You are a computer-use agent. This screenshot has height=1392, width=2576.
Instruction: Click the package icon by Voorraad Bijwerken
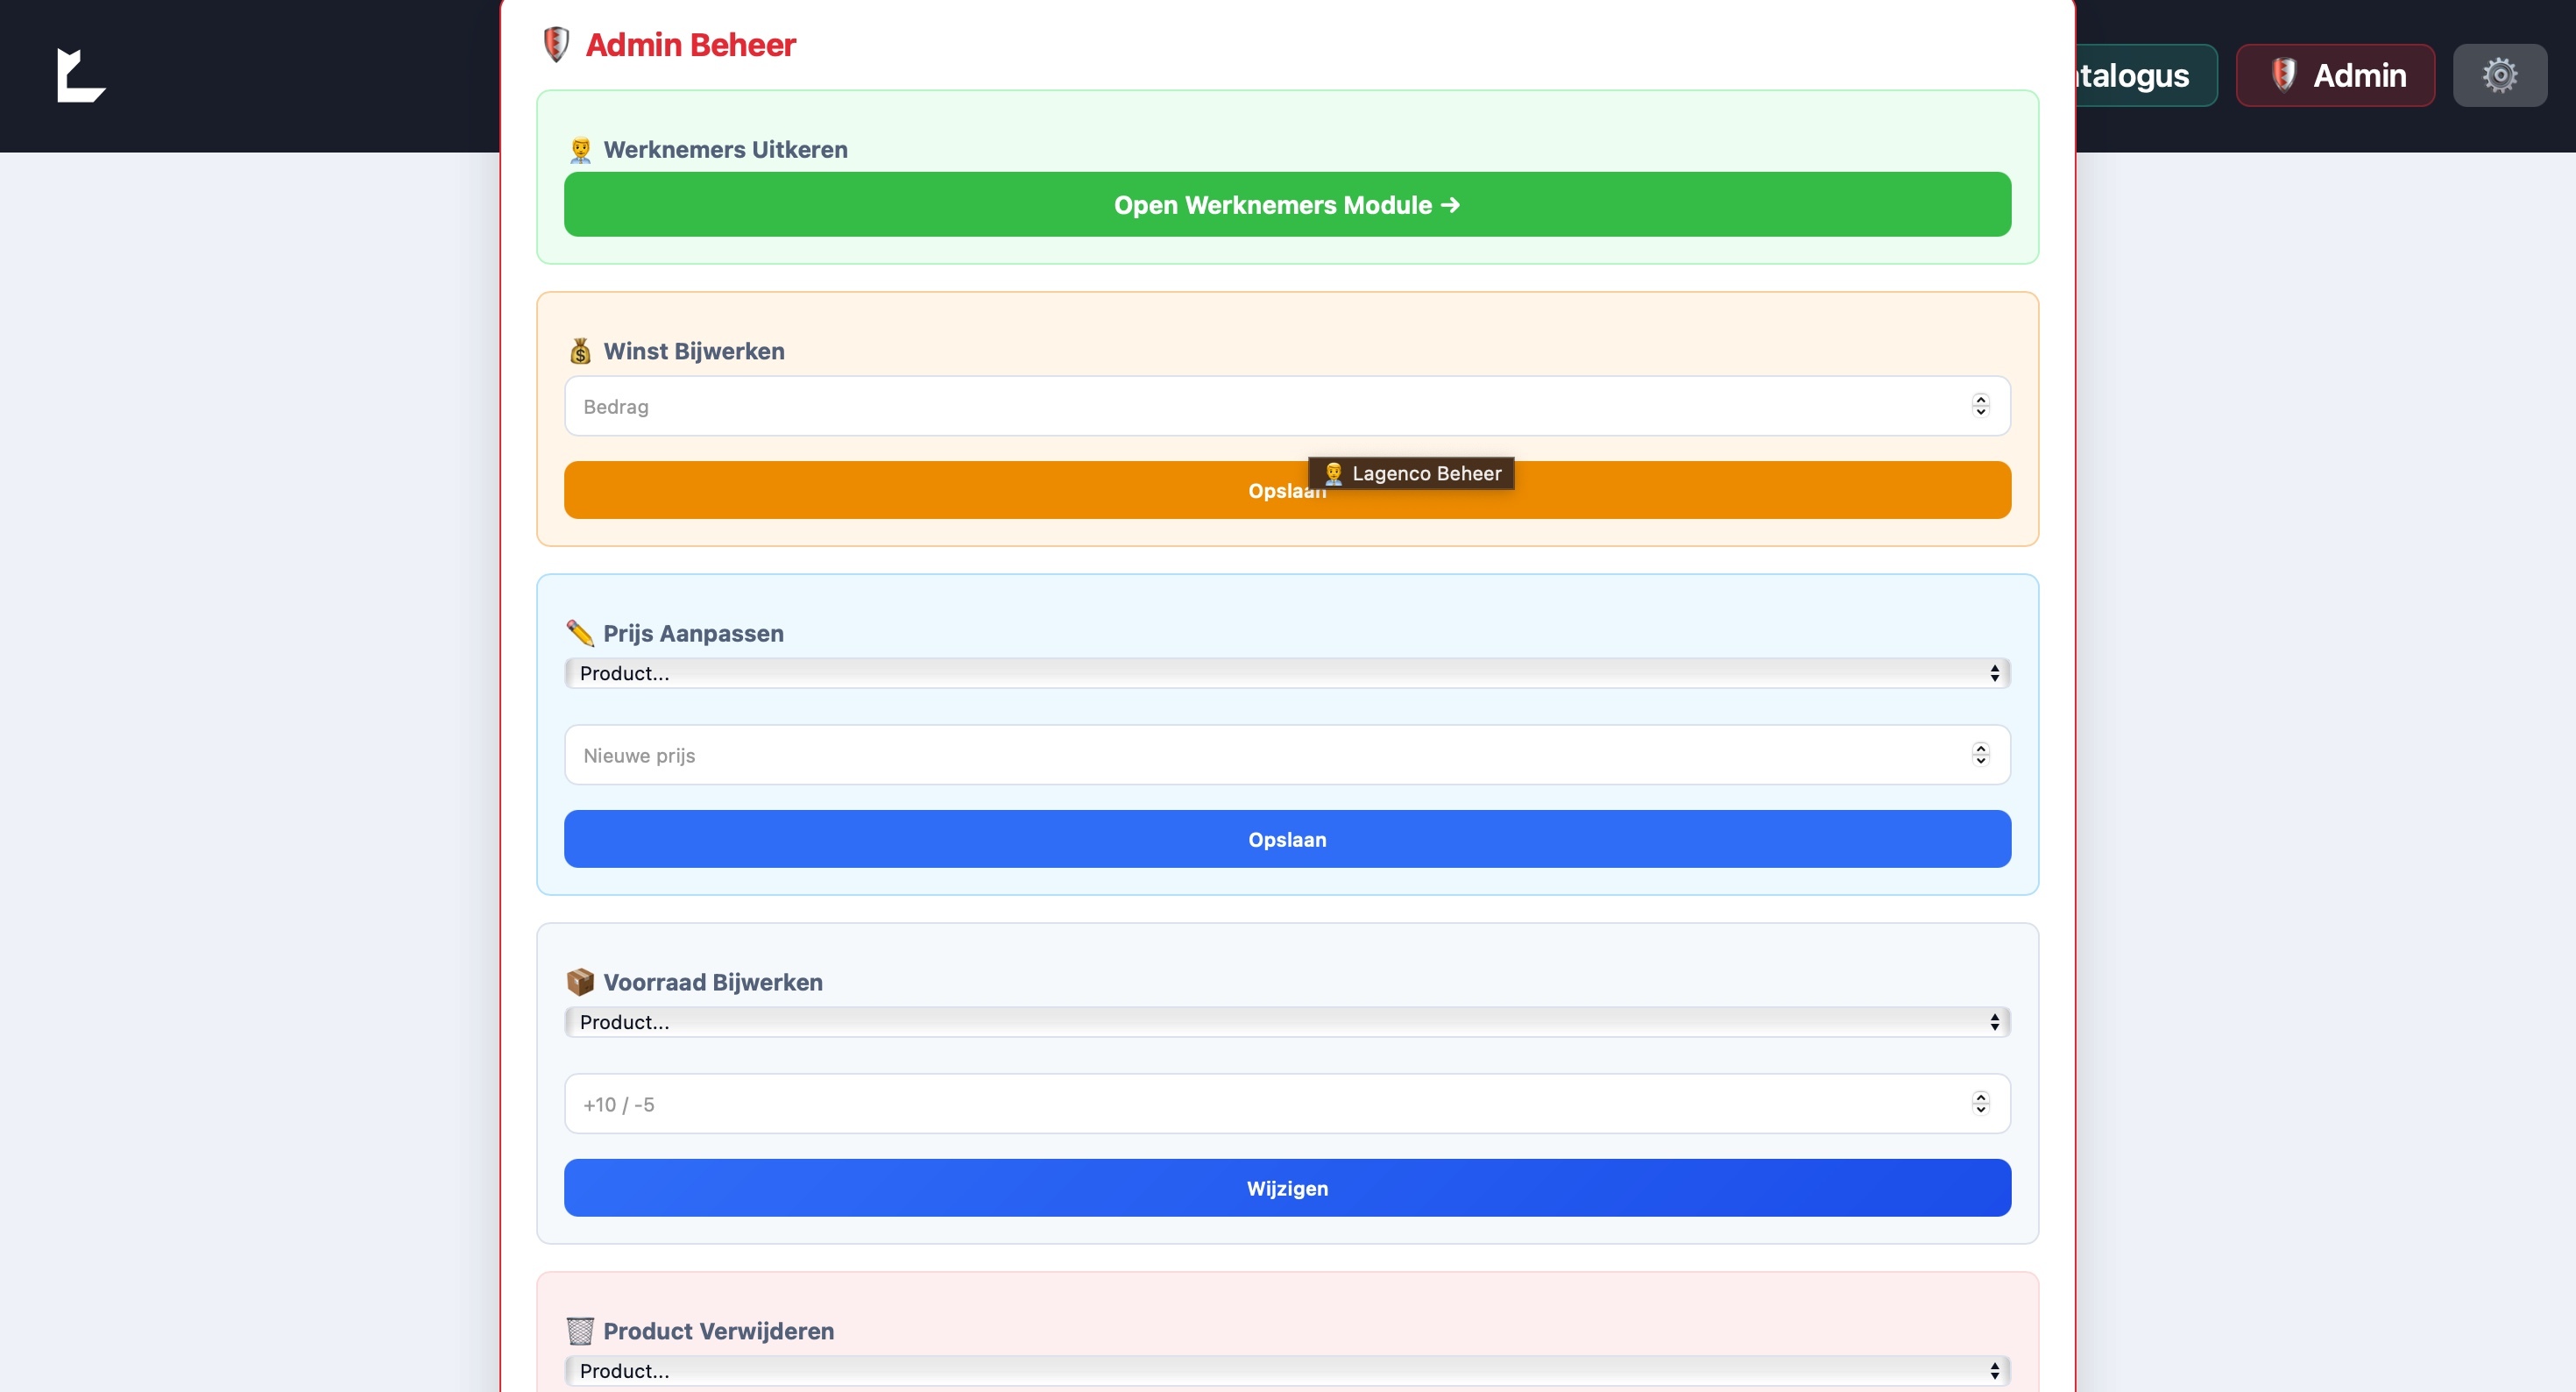(580, 982)
